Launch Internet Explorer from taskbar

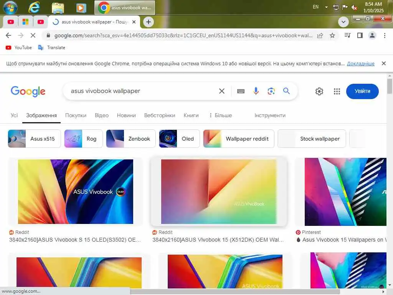tap(34, 7)
